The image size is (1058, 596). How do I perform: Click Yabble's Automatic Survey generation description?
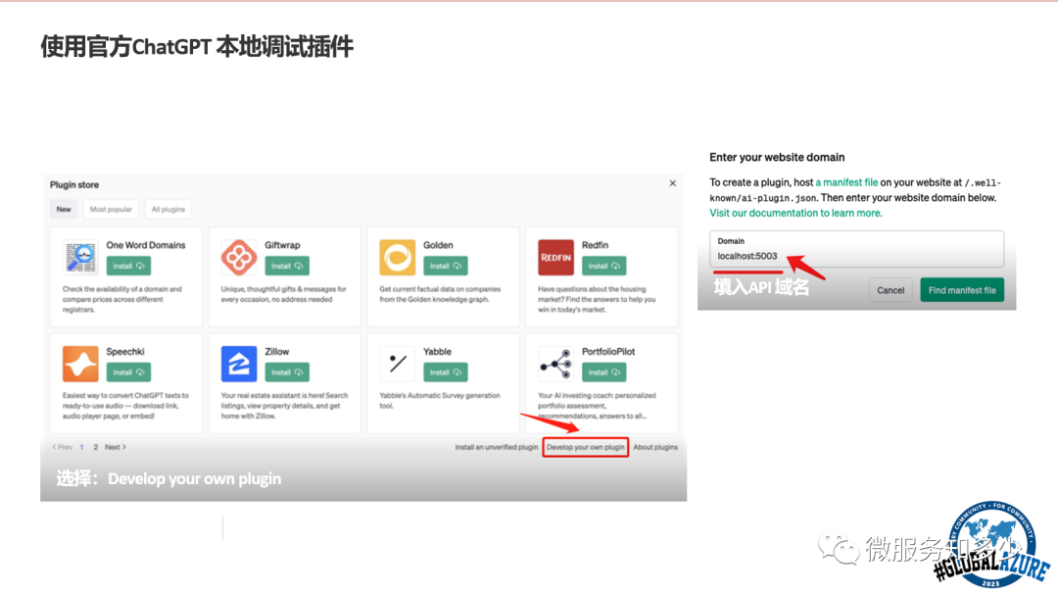[x=439, y=400]
